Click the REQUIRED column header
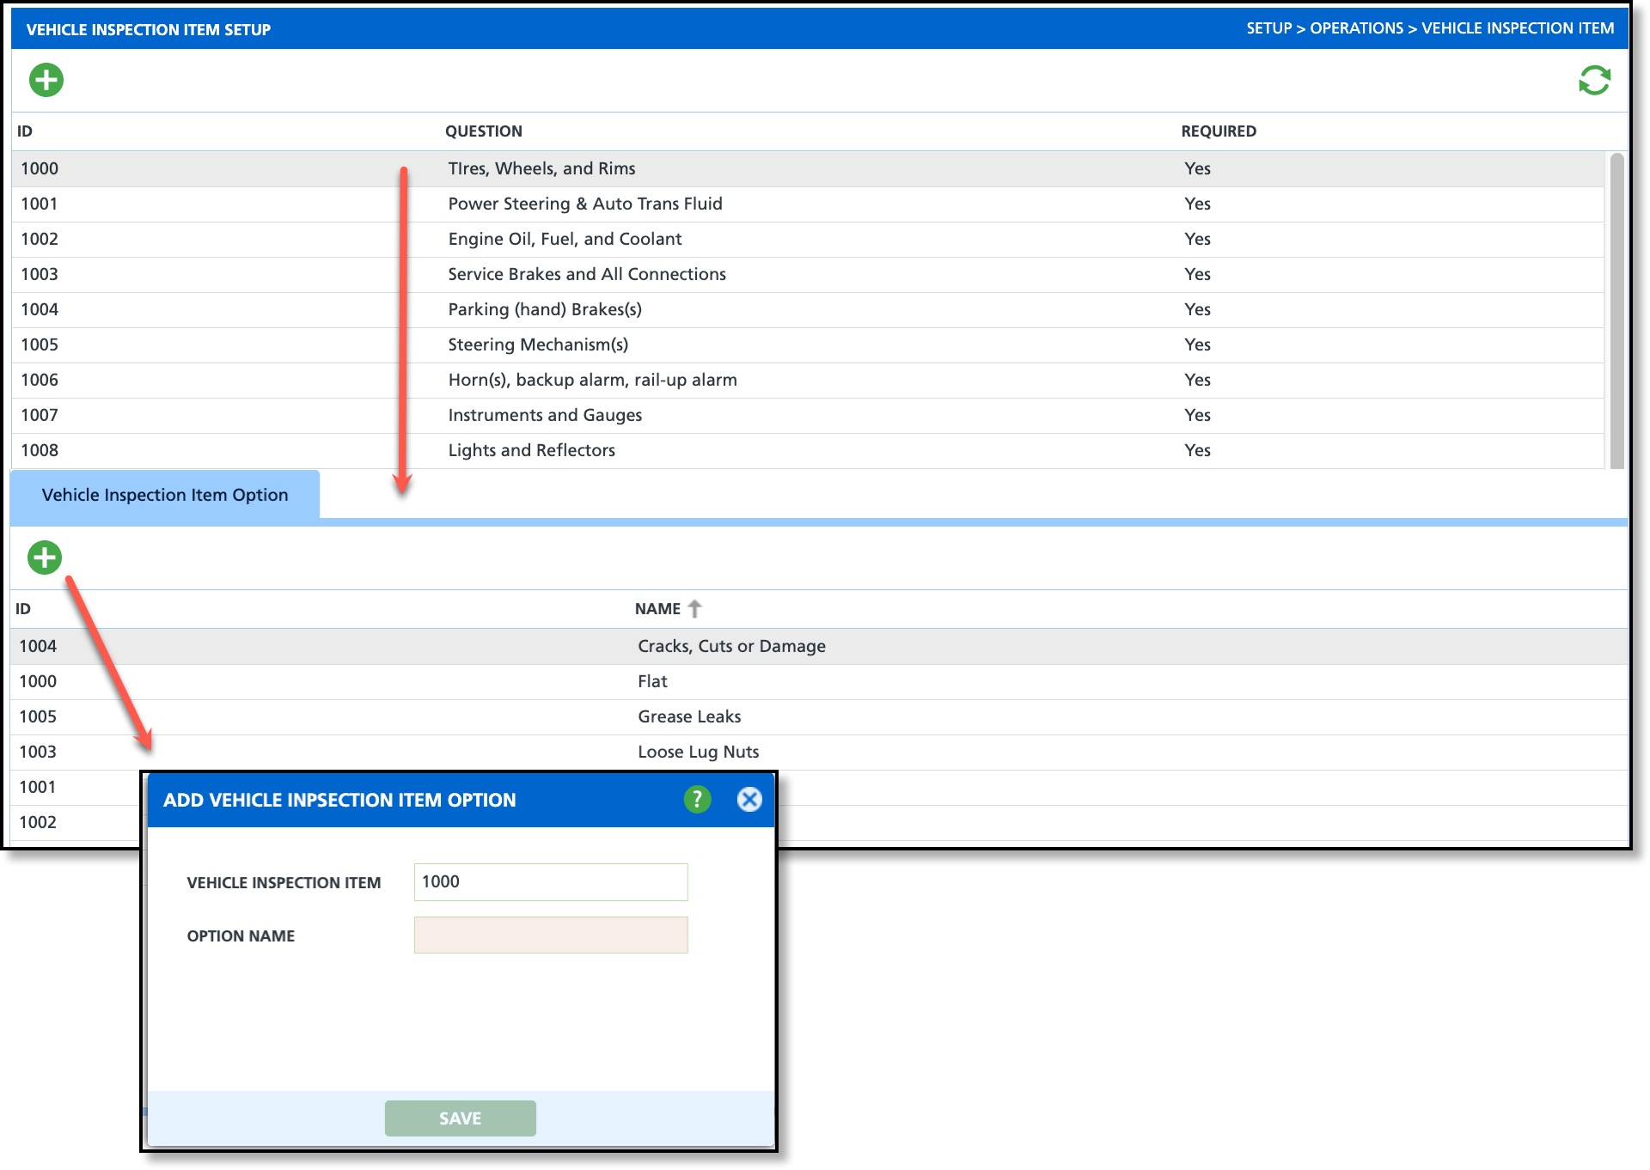 tap(1218, 131)
